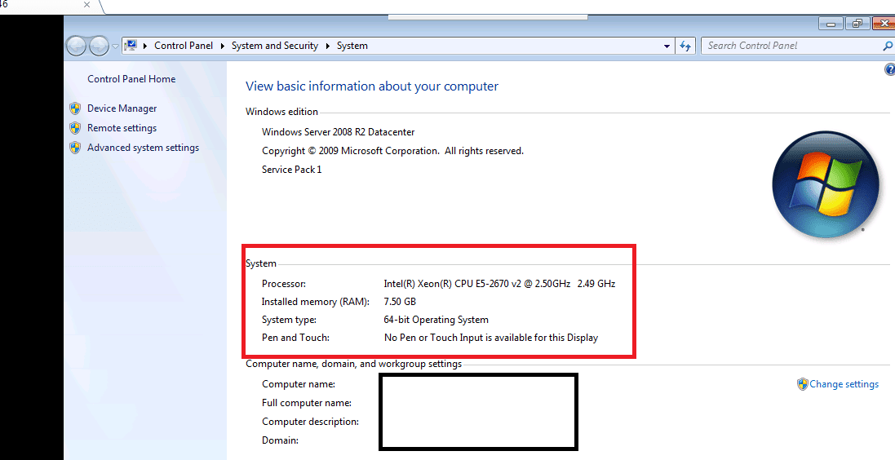Click the Back navigation arrow
This screenshot has width=895, height=460.
[76, 46]
